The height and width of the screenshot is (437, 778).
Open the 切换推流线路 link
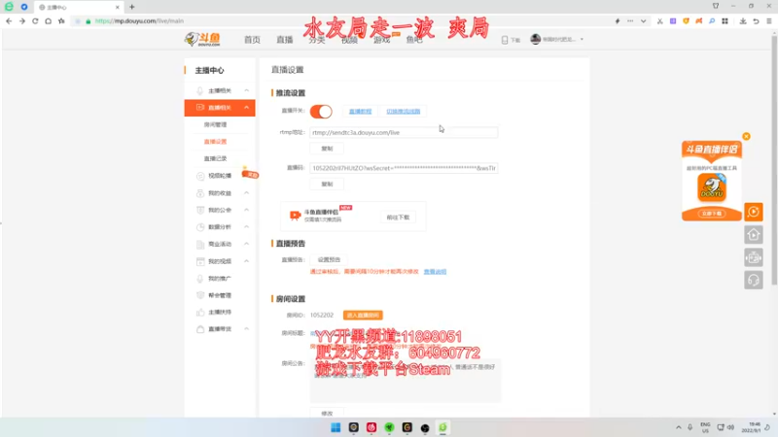point(404,112)
